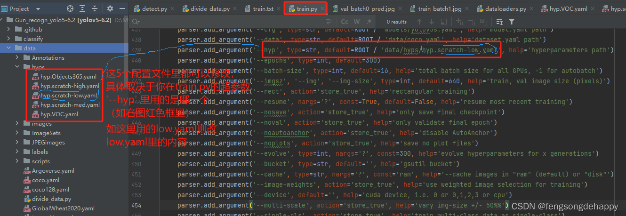Click unselect occurrence icon
Viewport: 626px width, 216px height.
point(472,22)
